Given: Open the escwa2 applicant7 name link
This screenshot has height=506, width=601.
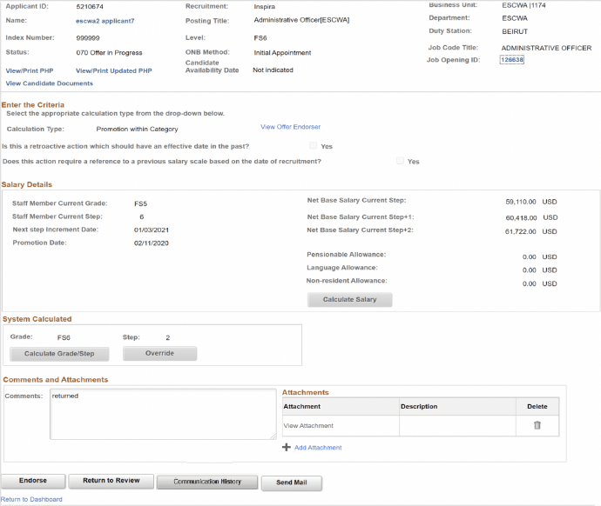Looking at the screenshot, I should 105,21.
